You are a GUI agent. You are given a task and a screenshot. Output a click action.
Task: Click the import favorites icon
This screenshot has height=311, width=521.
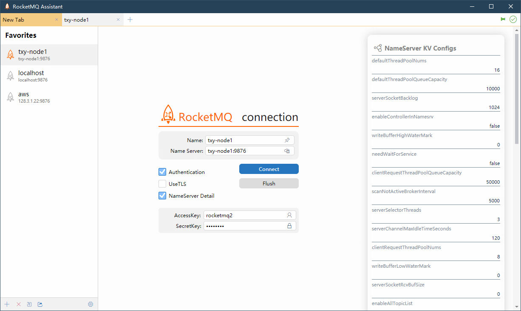tap(29, 304)
